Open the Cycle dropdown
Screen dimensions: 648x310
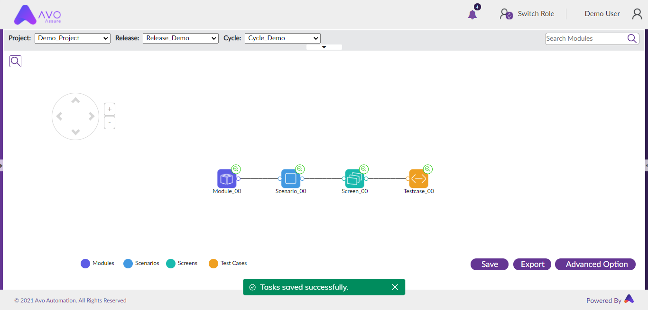point(283,38)
